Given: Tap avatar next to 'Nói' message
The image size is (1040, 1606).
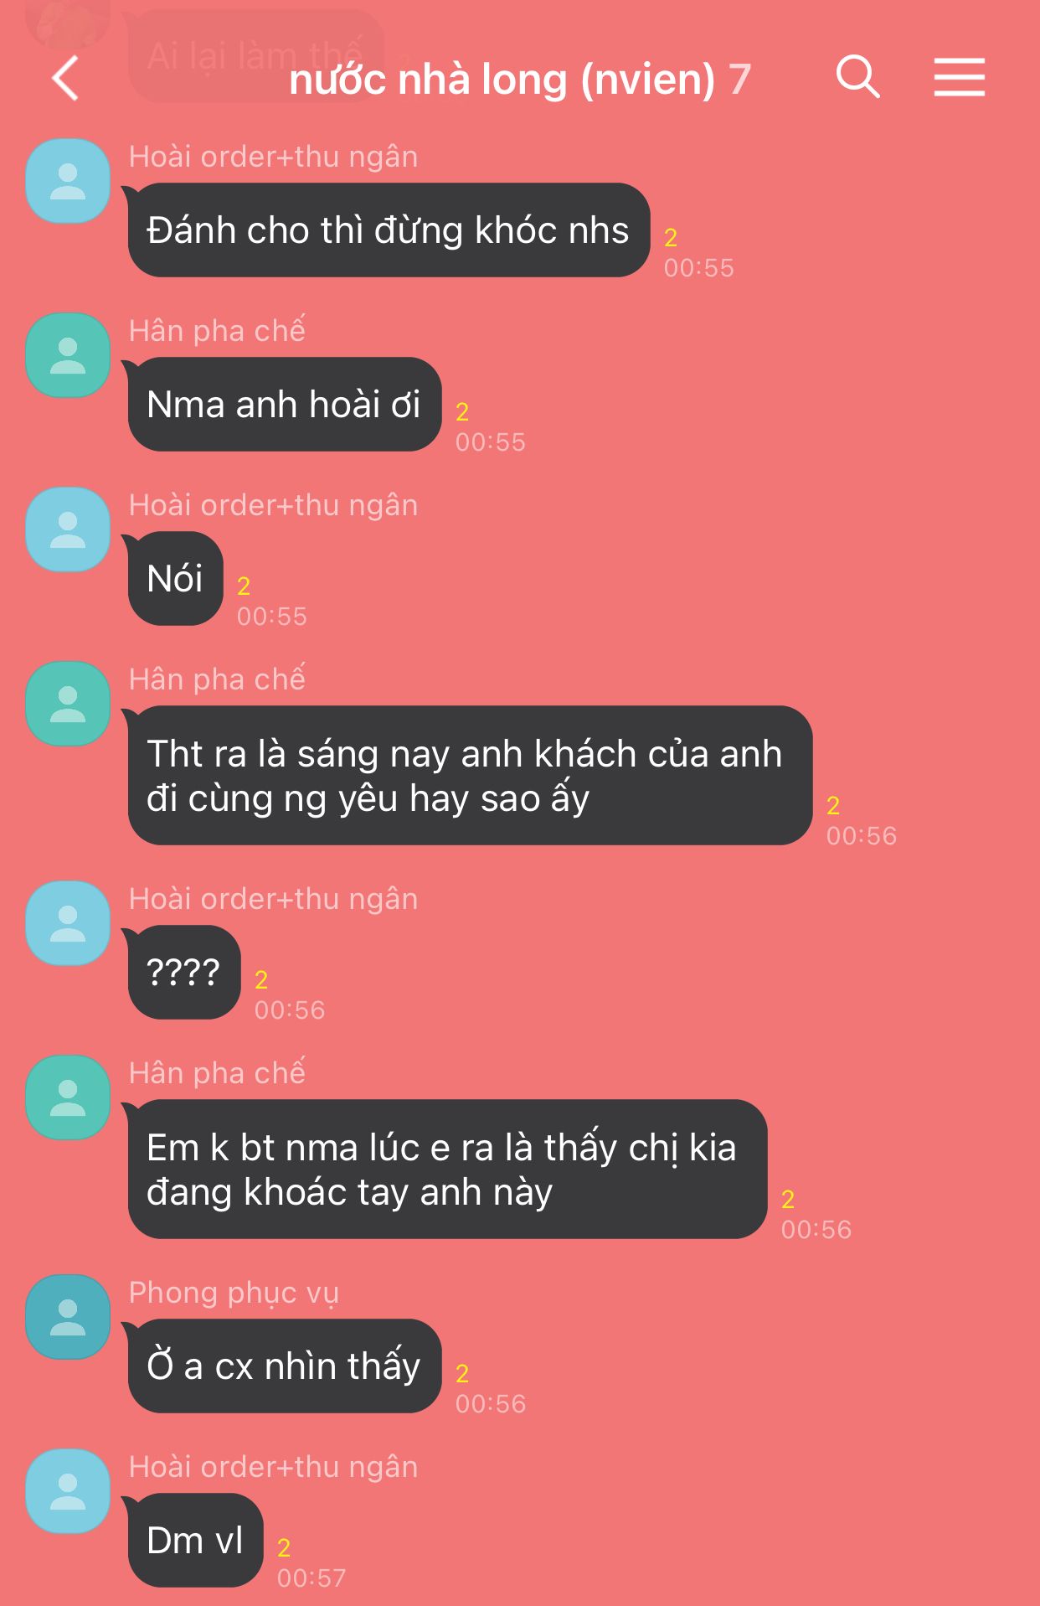Looking at the screenshot, I should coord(68,529).
